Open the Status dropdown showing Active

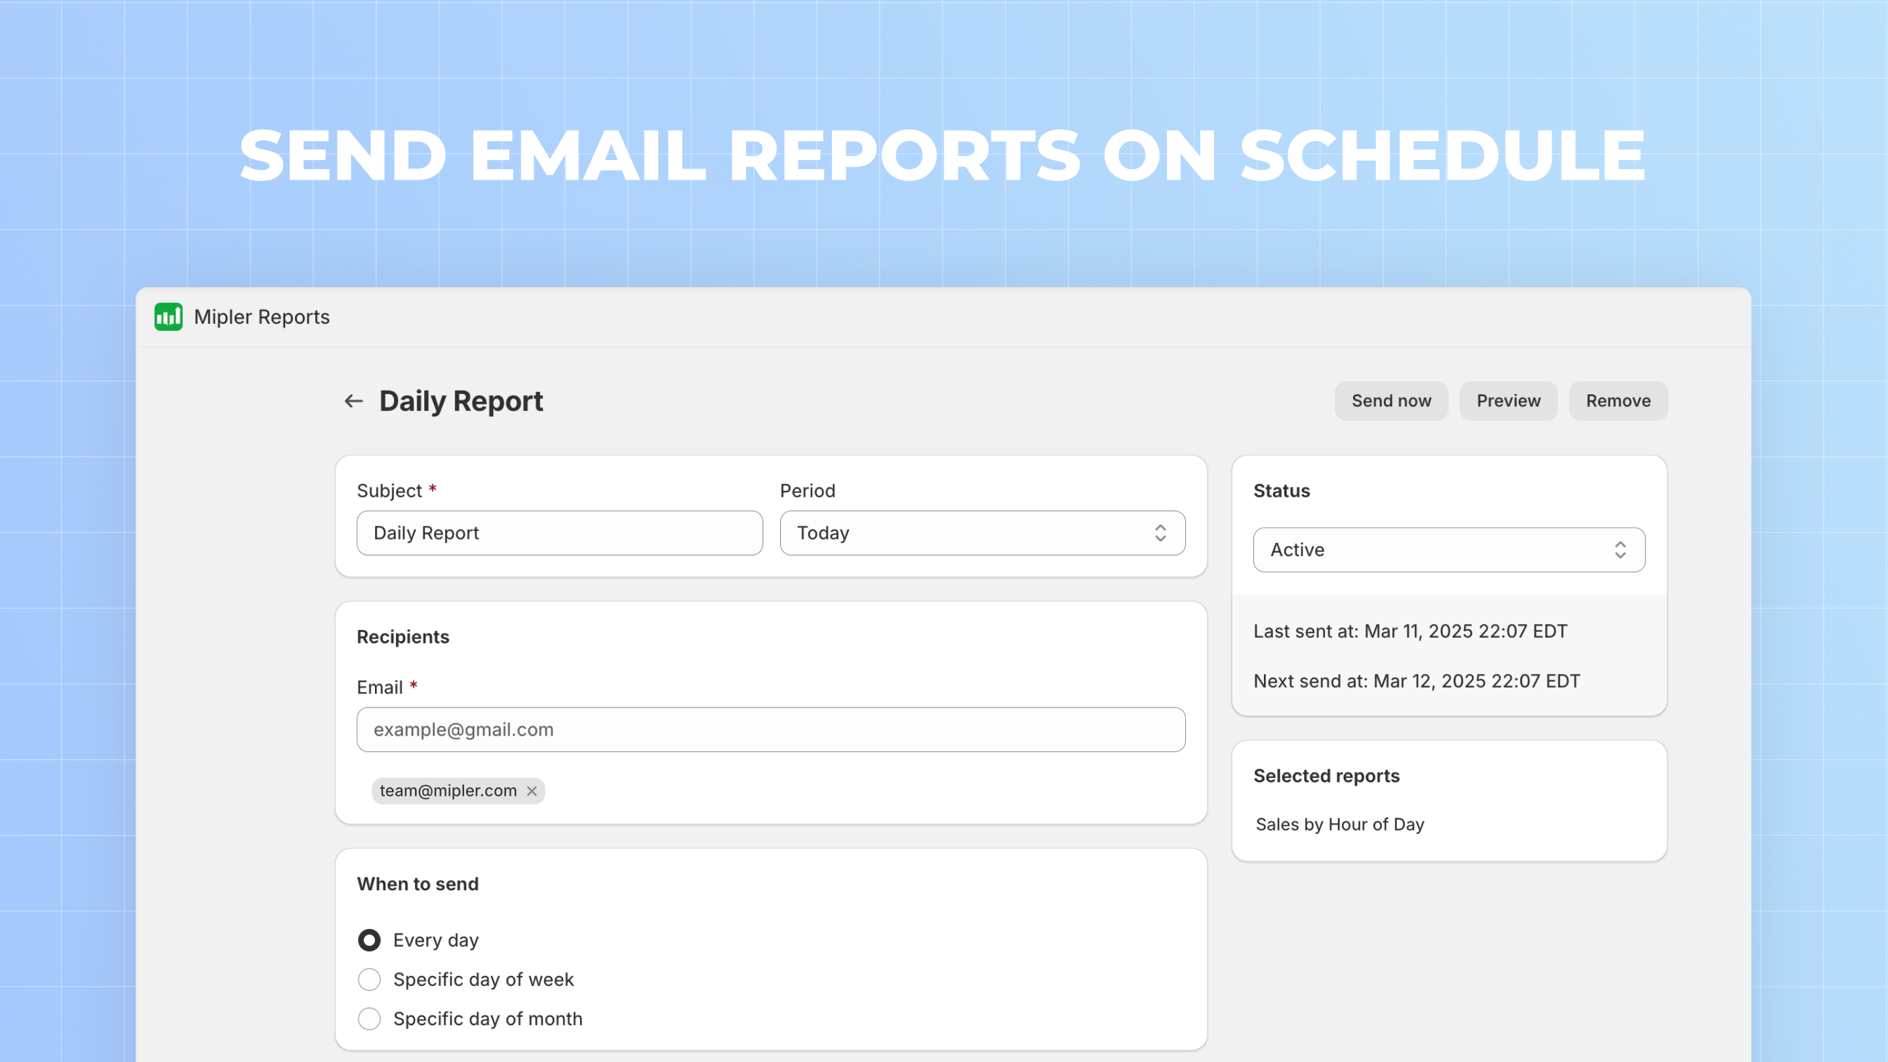[x=1447, y=550]
